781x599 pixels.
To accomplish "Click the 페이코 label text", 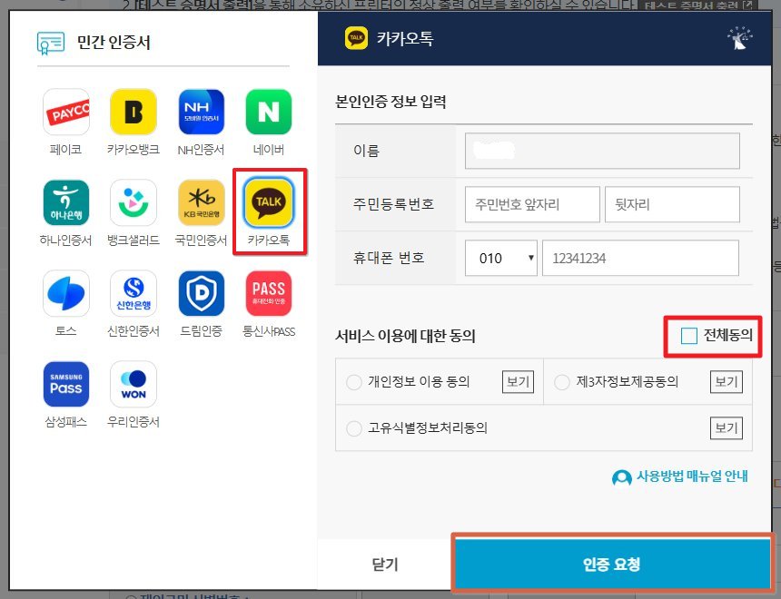I will coord(65,150).
